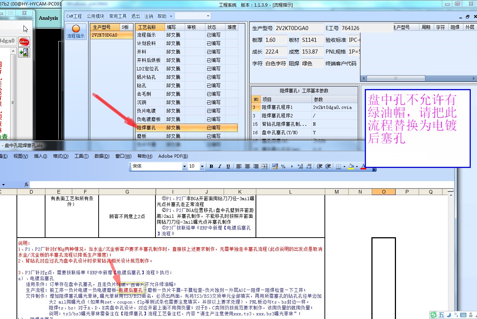Click the 退出 menu item
This screenshot has height=319, width=477.
(136, 16)
